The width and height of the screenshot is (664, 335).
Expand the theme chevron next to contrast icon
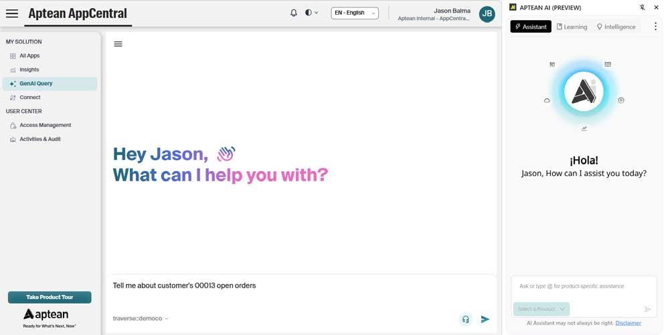317,13
